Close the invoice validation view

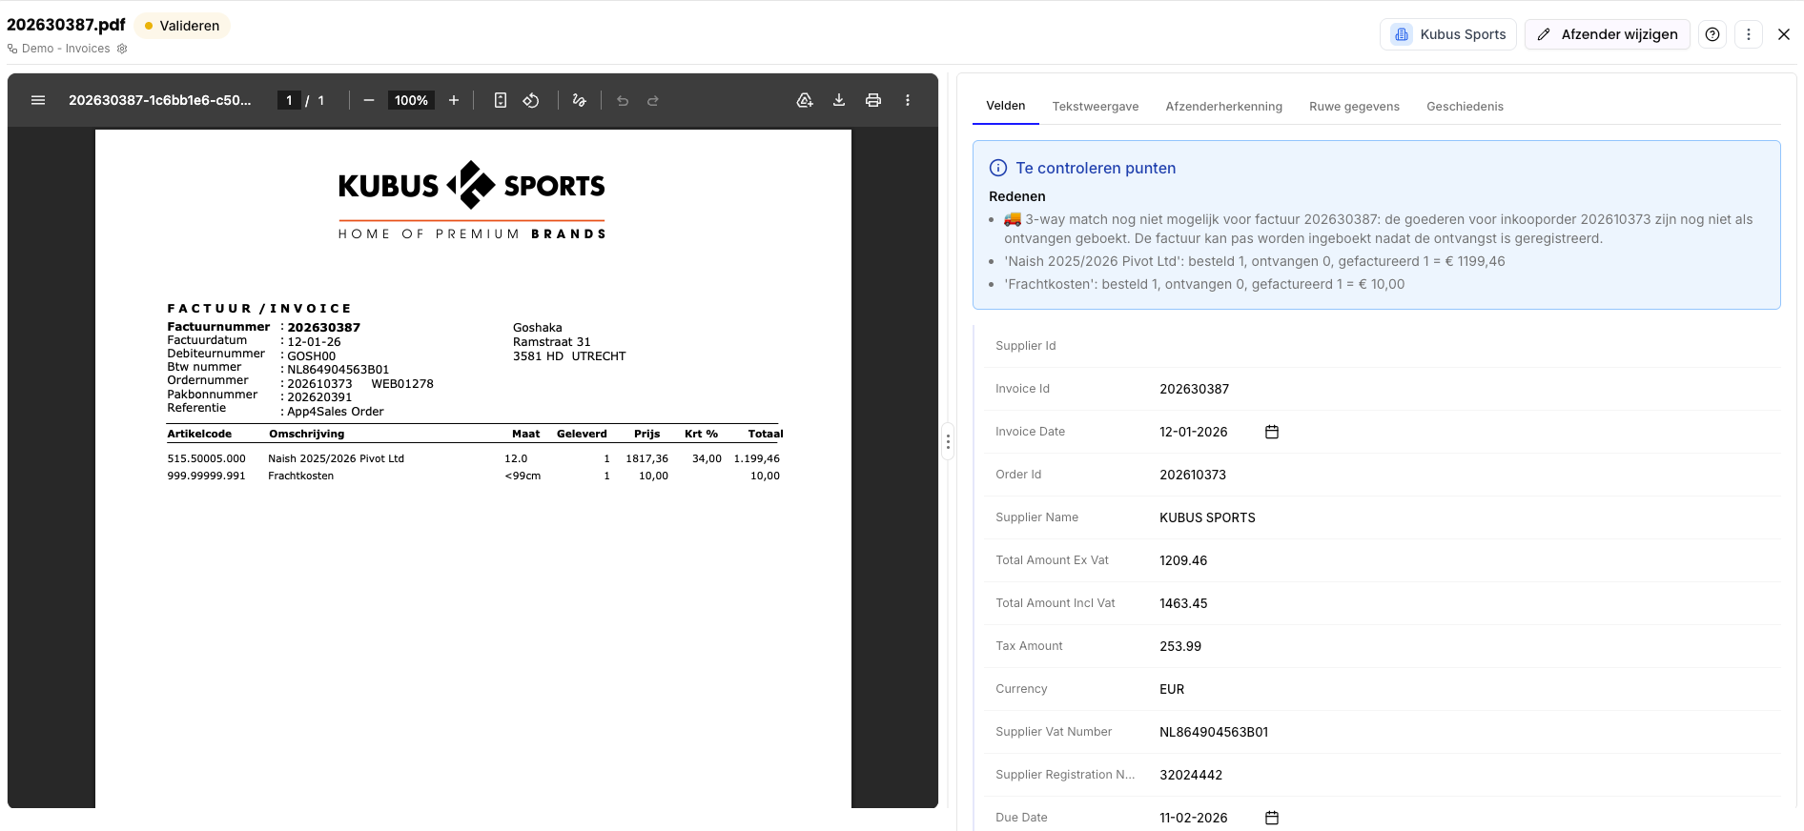tap(1784, 34)
